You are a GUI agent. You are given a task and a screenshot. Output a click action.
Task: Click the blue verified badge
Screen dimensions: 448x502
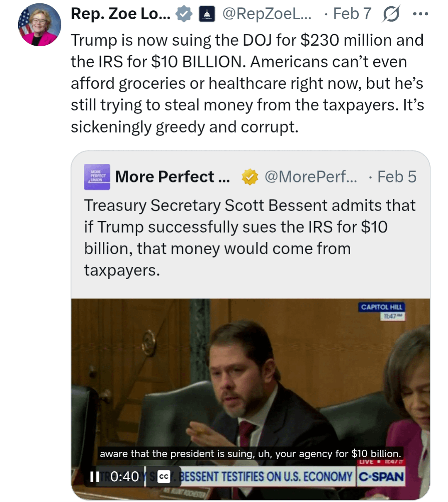[x=184, y=14]
